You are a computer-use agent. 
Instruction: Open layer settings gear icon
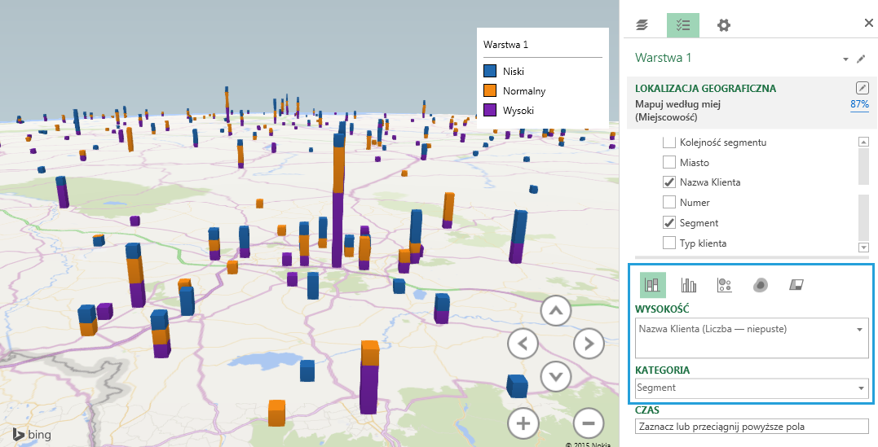723,25
